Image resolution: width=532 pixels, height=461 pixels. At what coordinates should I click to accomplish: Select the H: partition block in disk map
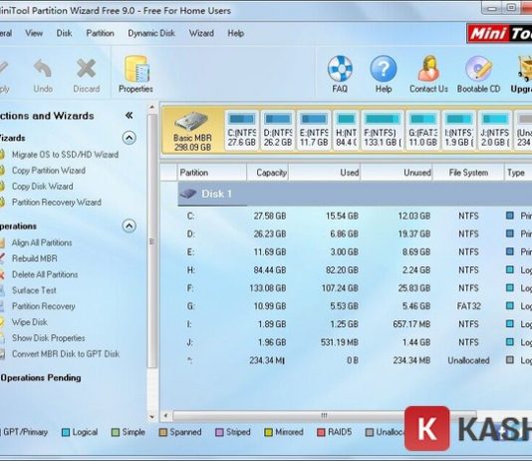tap(347, 130)
